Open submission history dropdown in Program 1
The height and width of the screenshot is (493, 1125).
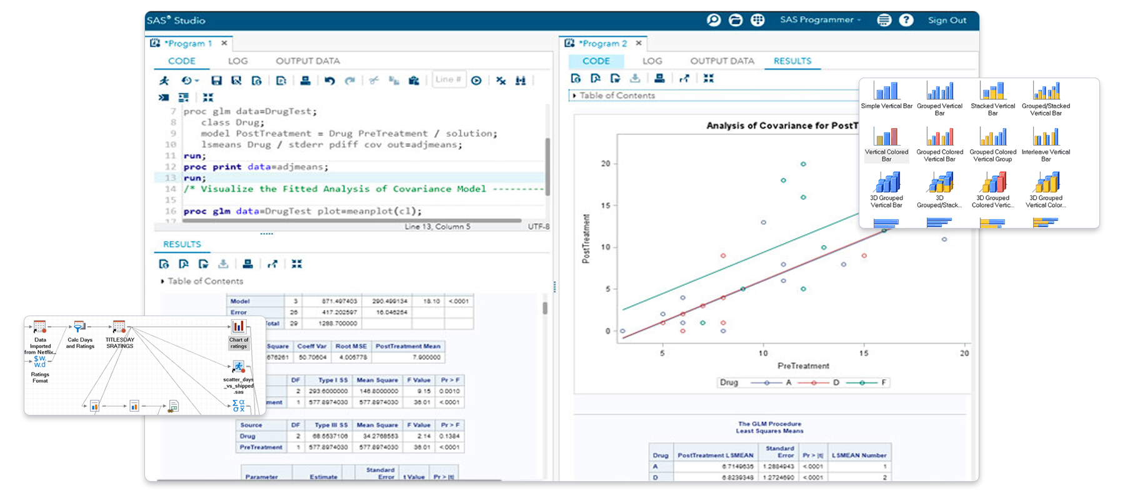coord(189,81)
